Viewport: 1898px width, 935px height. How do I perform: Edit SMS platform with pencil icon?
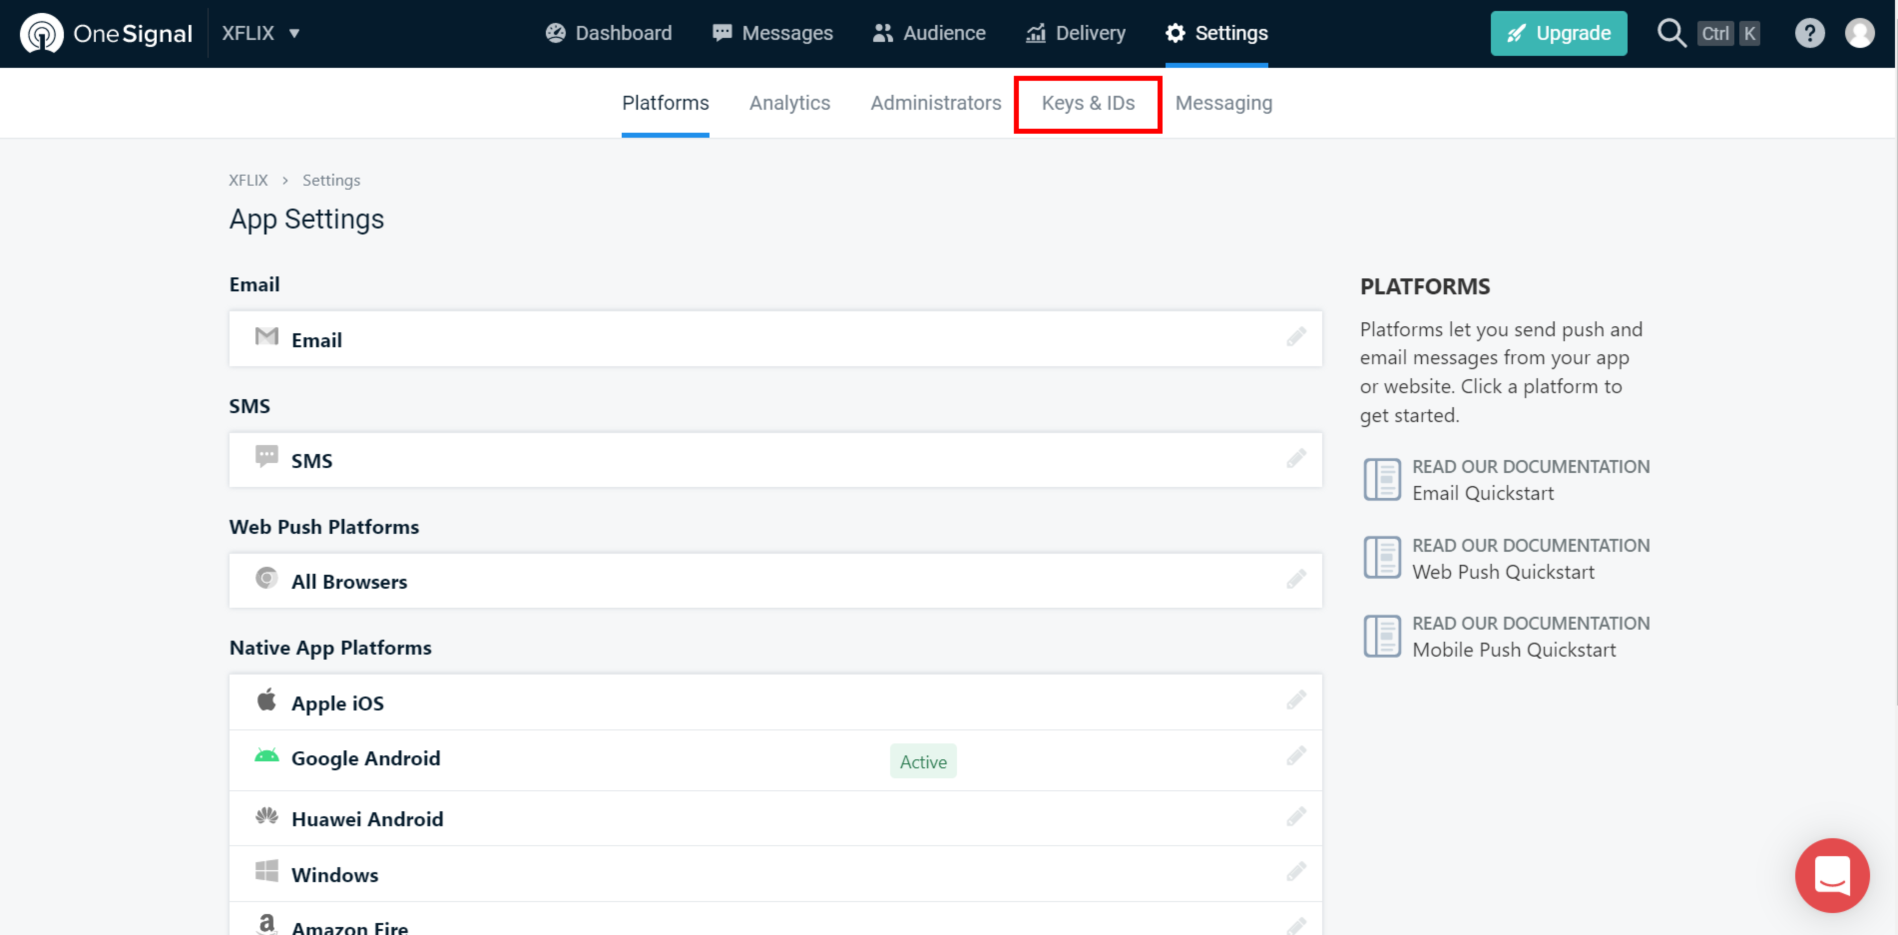click(1296, 459)
